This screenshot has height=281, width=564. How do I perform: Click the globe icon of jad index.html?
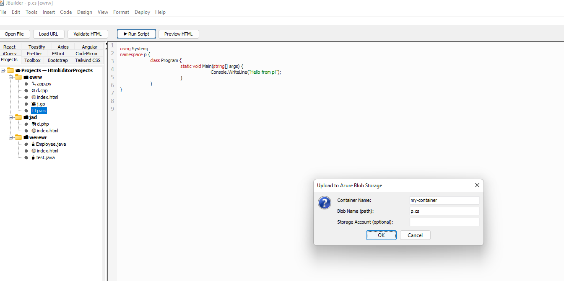point(34,131)
